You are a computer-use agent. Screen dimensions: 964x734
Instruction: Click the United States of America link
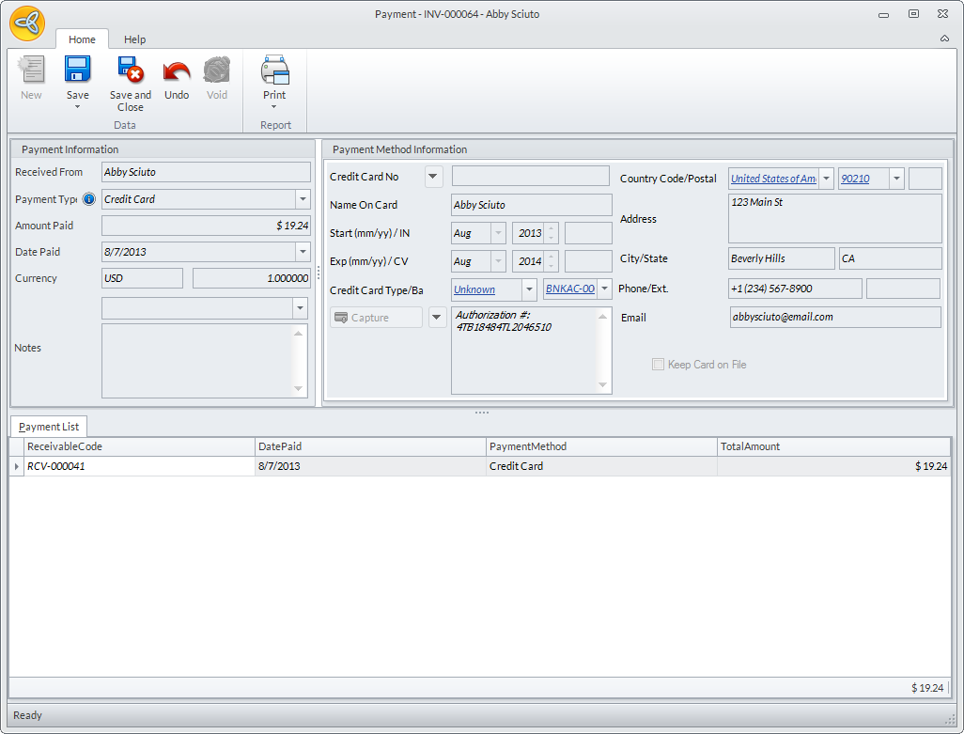[773, 179]
